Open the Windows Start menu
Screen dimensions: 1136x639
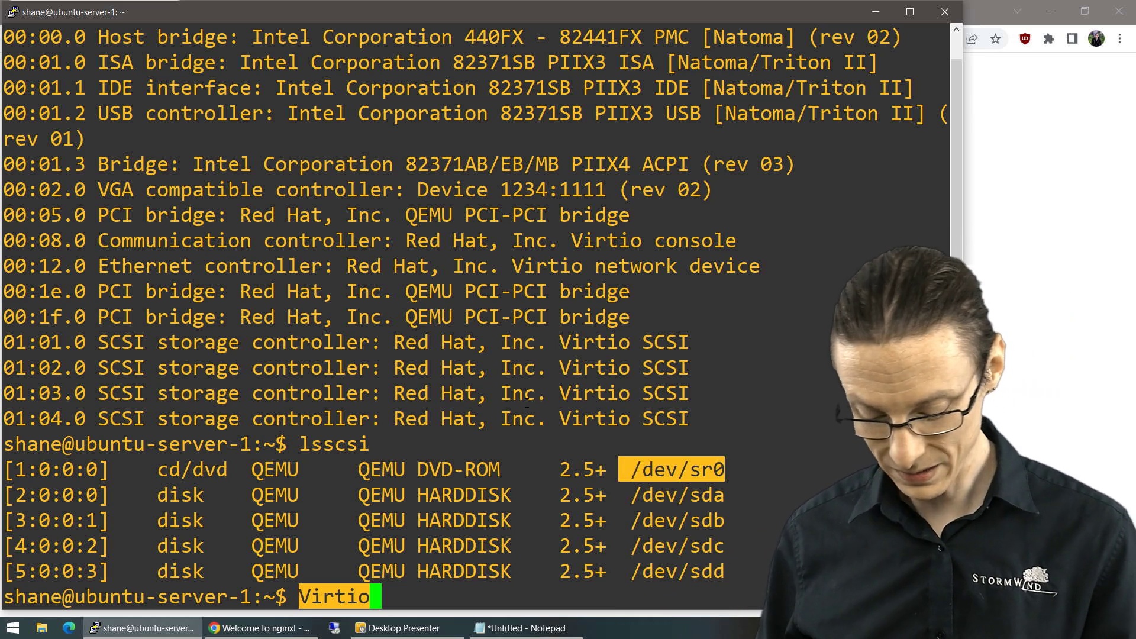[x=12, y=628]
